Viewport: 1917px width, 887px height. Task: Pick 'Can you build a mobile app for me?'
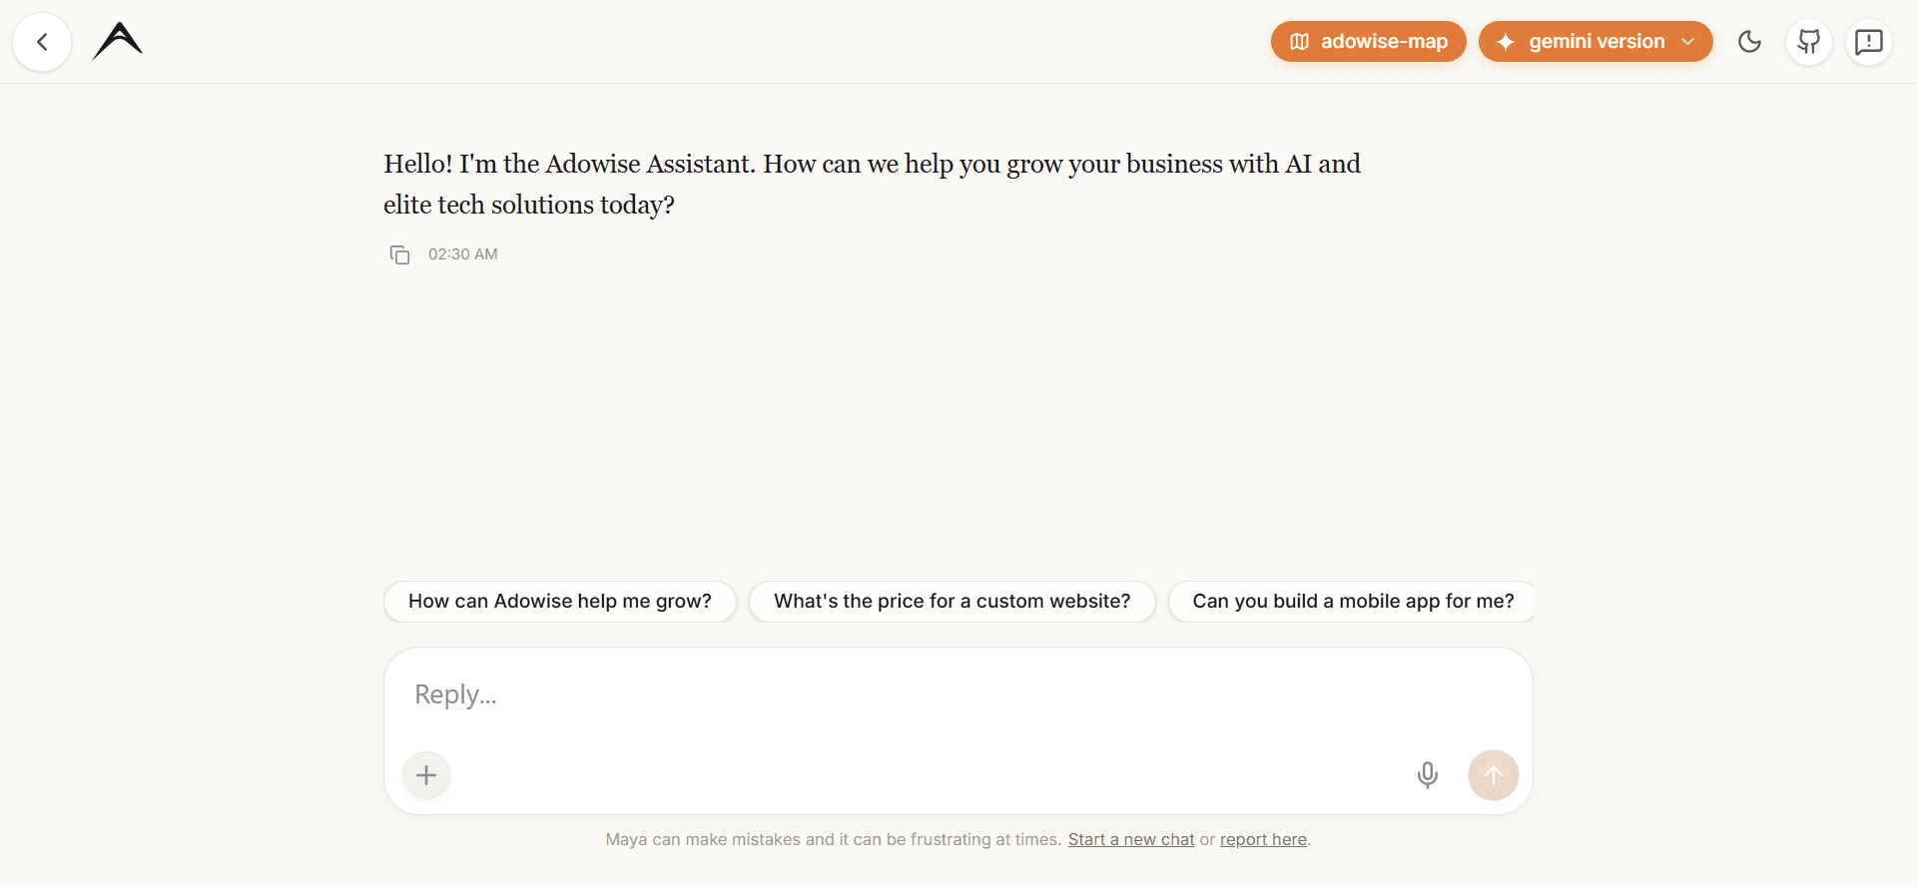pyautogui.click(x=1351, y=602)
